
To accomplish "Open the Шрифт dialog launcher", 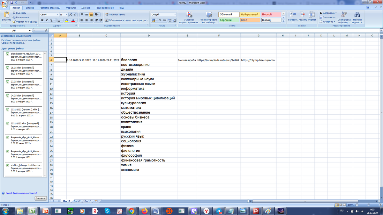I will [x=77, y=25].
